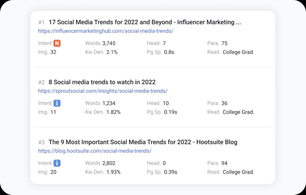306x195 pixels.
Task: Click the 0.19s page speed value
Action: [170, 112]
